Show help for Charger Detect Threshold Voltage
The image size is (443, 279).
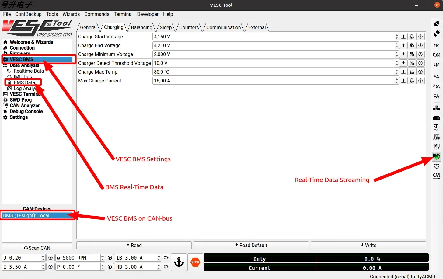[x=420, y=63]
